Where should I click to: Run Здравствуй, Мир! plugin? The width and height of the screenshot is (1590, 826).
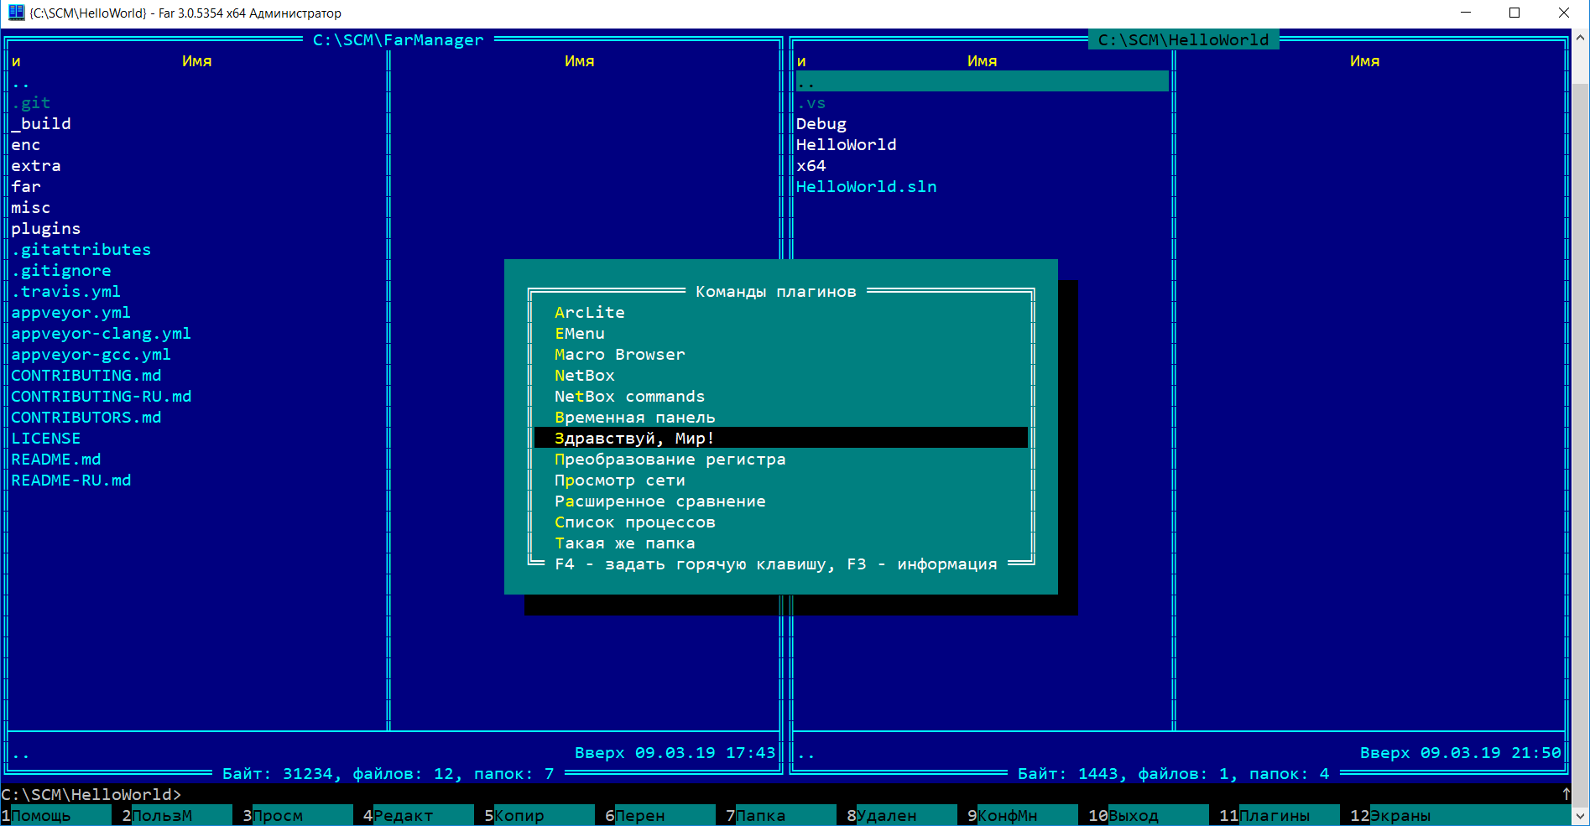[780, 438]
